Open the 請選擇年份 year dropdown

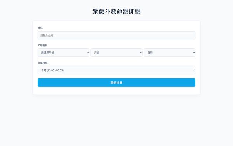coord(63,53)
